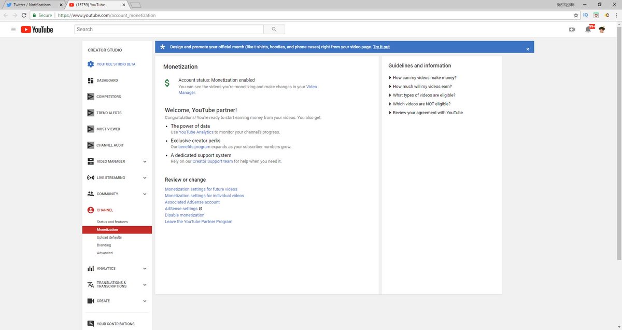622x330 pixels.
Task: Click the Channel Audit sidebar icon
Action: pos(91,145)
